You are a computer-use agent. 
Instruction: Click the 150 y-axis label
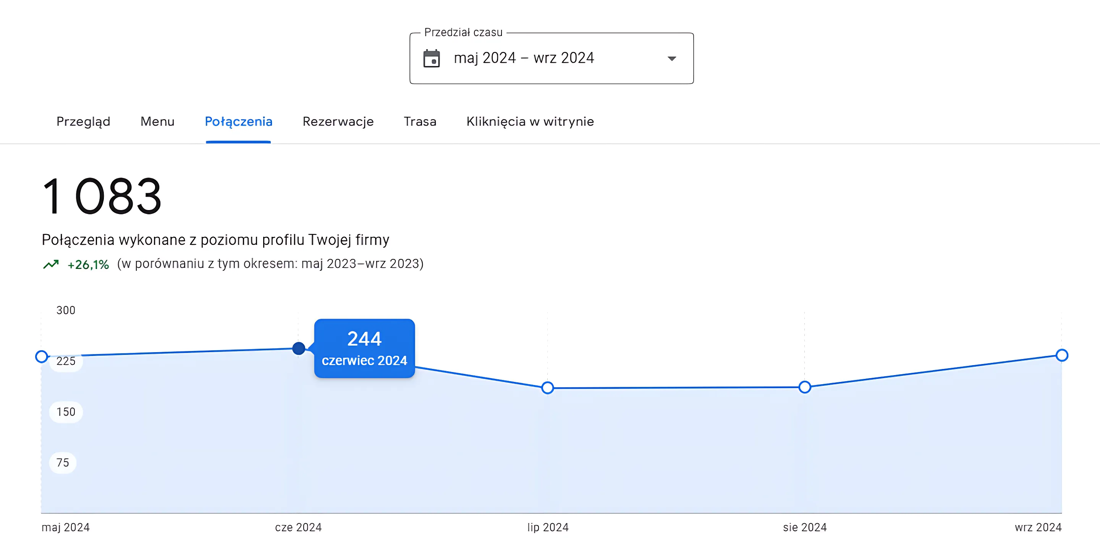pyautogui.click(x=66, y=412)
